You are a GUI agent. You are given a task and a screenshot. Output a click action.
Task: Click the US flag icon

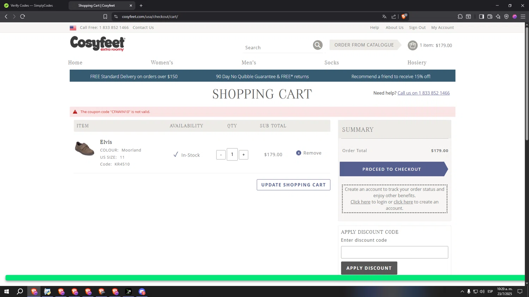tap(73, 28)
